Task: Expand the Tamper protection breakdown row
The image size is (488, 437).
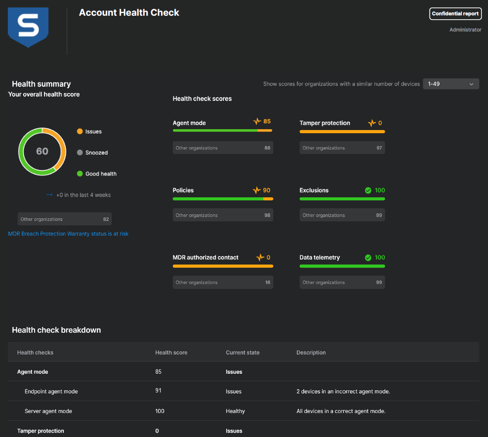Action: point(41,431)
